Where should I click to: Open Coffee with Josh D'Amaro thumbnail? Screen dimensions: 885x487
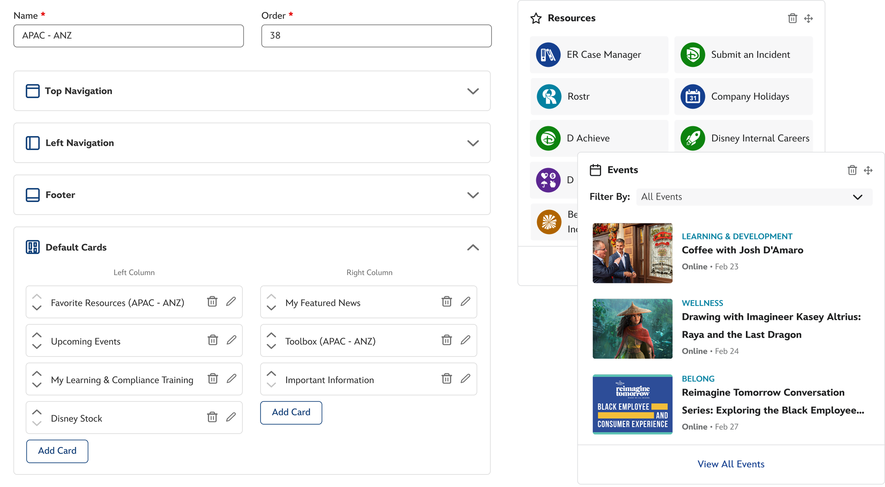pos(632,253)
